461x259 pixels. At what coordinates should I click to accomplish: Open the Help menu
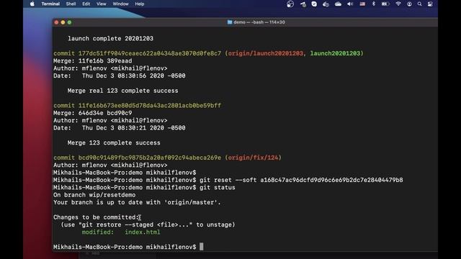tap(139, 4)
